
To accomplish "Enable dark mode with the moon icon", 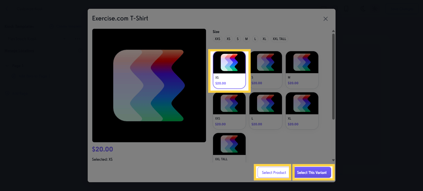I will coord(363,9).
